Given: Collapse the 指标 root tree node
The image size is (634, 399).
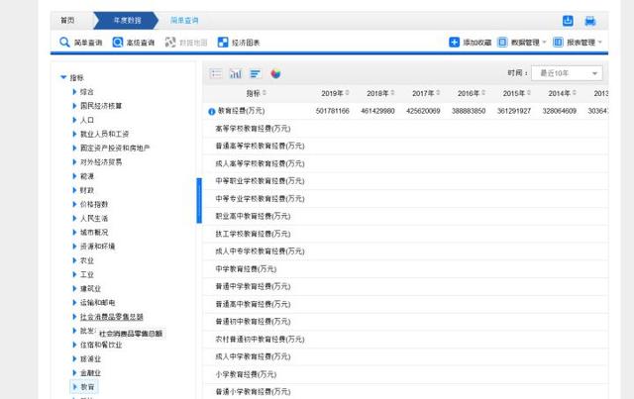Looking at the screenshot, I should pyautogui.click(x=64, y=77).
